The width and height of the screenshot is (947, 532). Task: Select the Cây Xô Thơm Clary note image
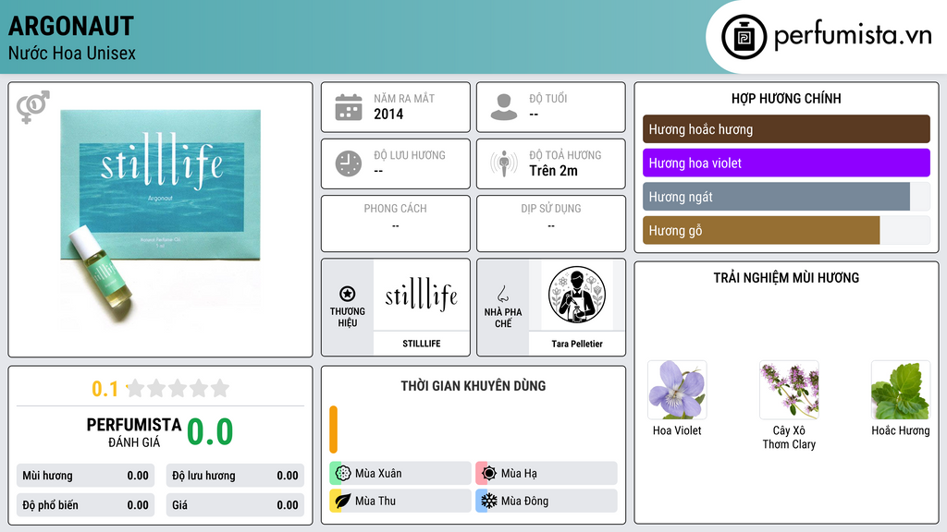click(789, 390)
